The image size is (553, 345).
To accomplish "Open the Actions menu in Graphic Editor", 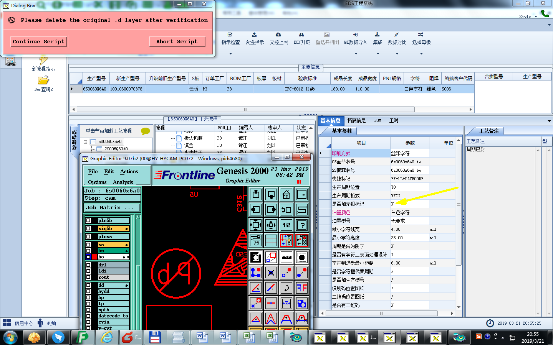I will [129, 171].
